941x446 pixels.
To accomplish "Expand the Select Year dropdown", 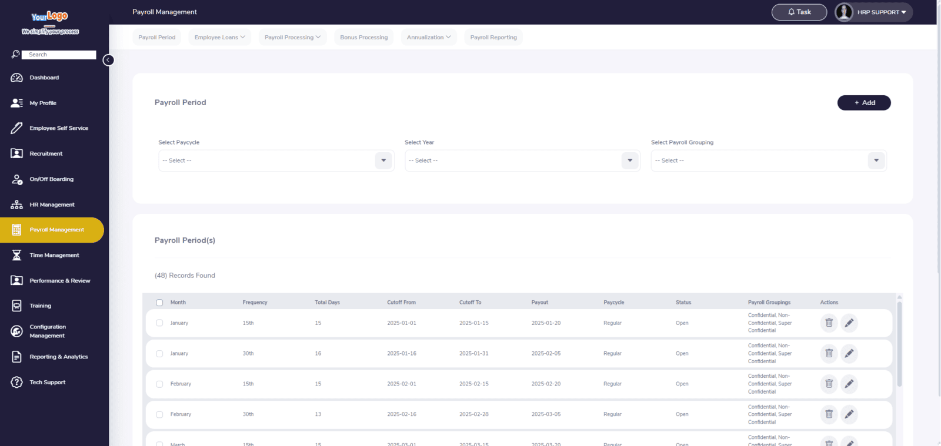I will click(522, 160).
